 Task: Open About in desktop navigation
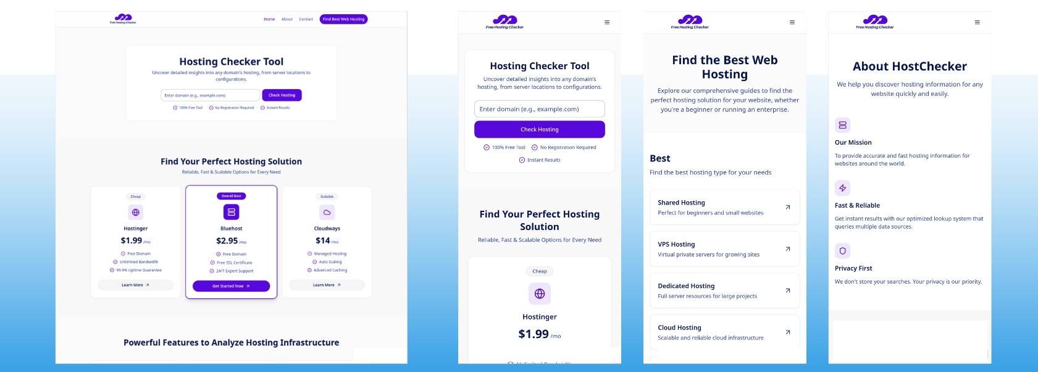coord(287,19)
